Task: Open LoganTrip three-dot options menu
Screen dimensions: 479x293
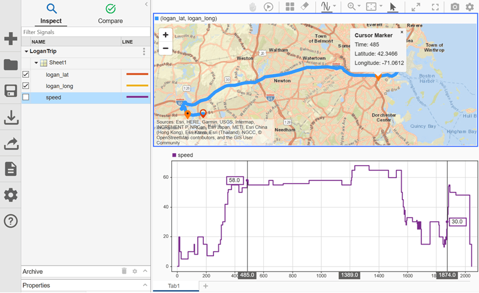Action: 144,51
